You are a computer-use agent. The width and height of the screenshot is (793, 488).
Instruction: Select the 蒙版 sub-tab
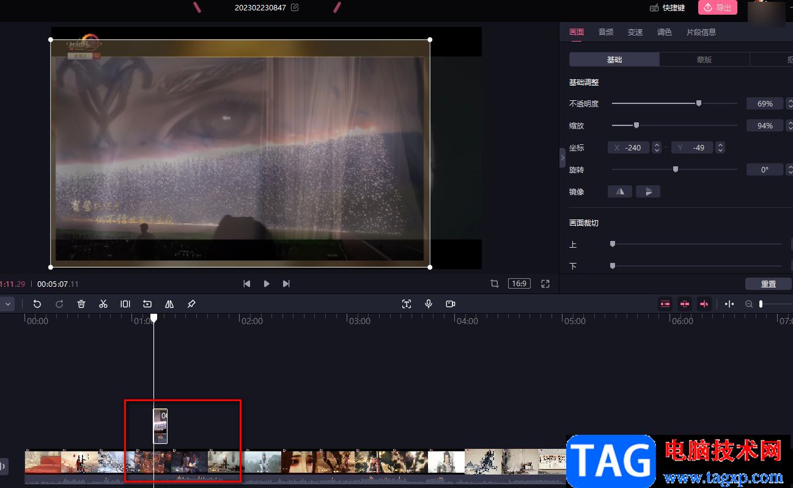[x=704, y=59]
